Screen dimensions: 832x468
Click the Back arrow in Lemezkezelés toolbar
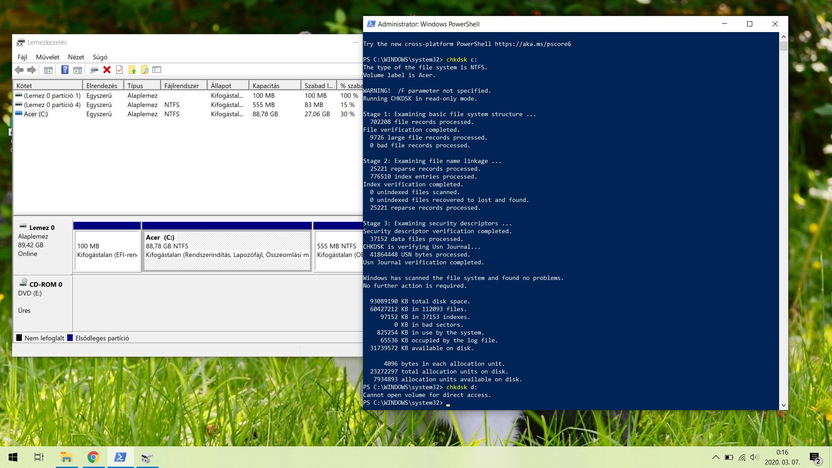coord(19,70)
